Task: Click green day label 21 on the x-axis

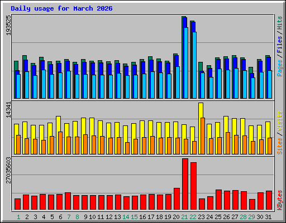Action: tap(184, 217)
